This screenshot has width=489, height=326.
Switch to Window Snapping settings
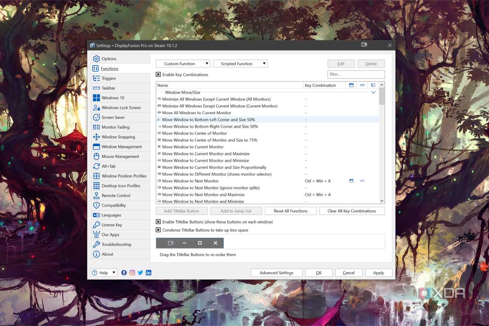(x=121, y=137)
